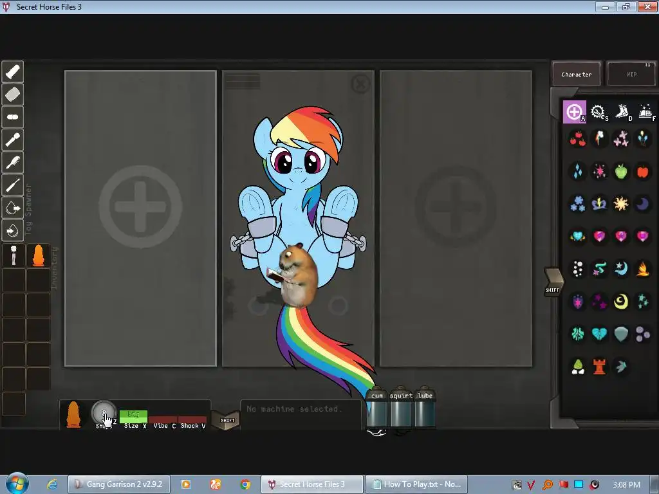The image size is (659, 494).
Task: Open Gang Garrison 2 from the taskbar
Action: tap(119, 484)
